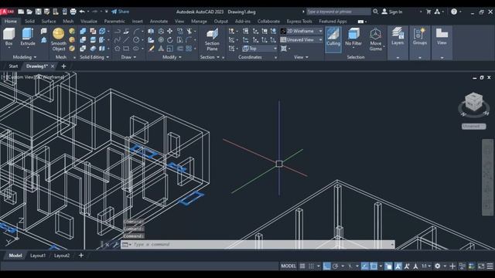The width and height of the screenshot is (495, 278).
Task: Select the No Filter selection tool
Action: [x=353, y=37]
